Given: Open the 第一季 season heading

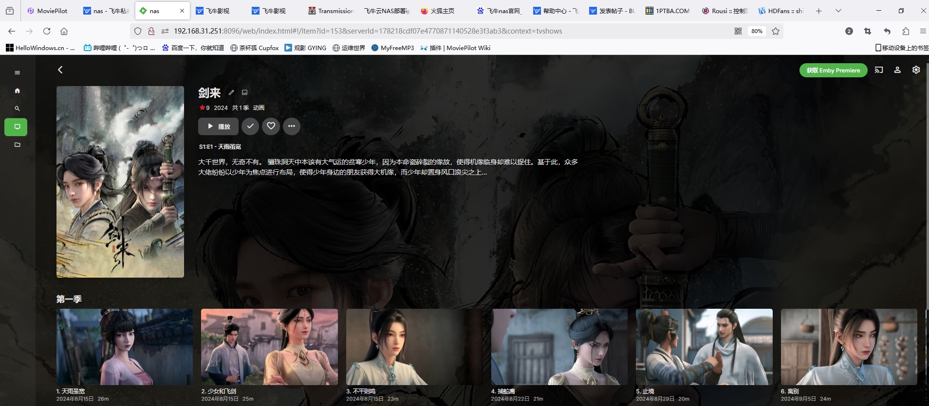Looking at the screenshot, I should coord(69,299).
